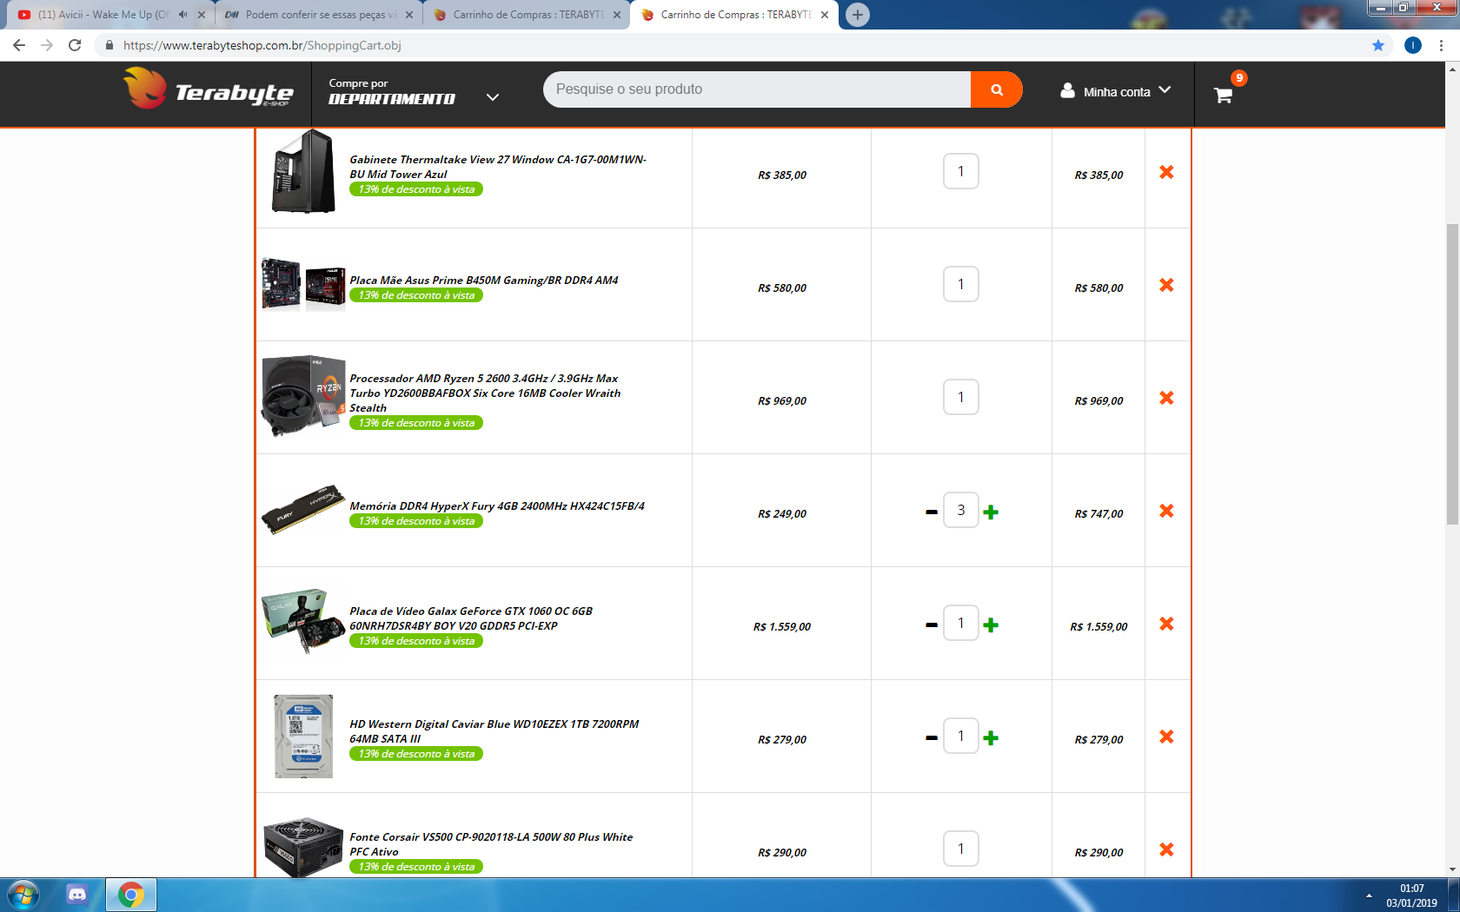Increase quantity of Memória HyperX Fury

pos(991,512)
